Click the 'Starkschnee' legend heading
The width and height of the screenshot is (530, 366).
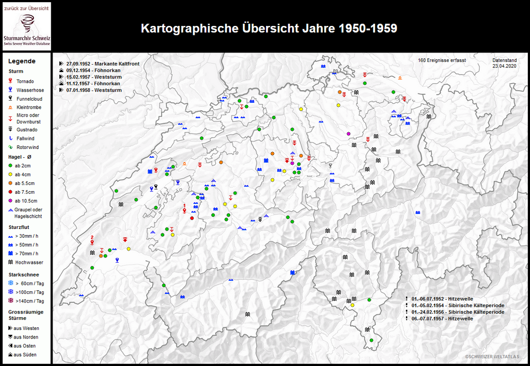24,275
